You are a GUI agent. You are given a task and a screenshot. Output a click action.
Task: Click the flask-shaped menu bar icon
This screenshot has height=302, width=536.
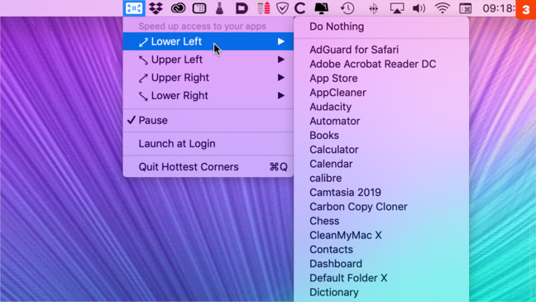(219, 8)
